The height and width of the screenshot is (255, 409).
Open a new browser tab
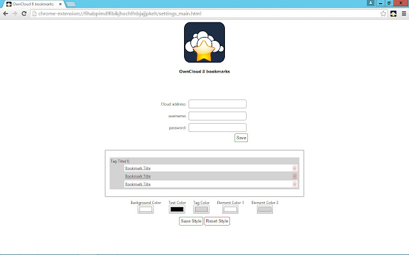71,4
